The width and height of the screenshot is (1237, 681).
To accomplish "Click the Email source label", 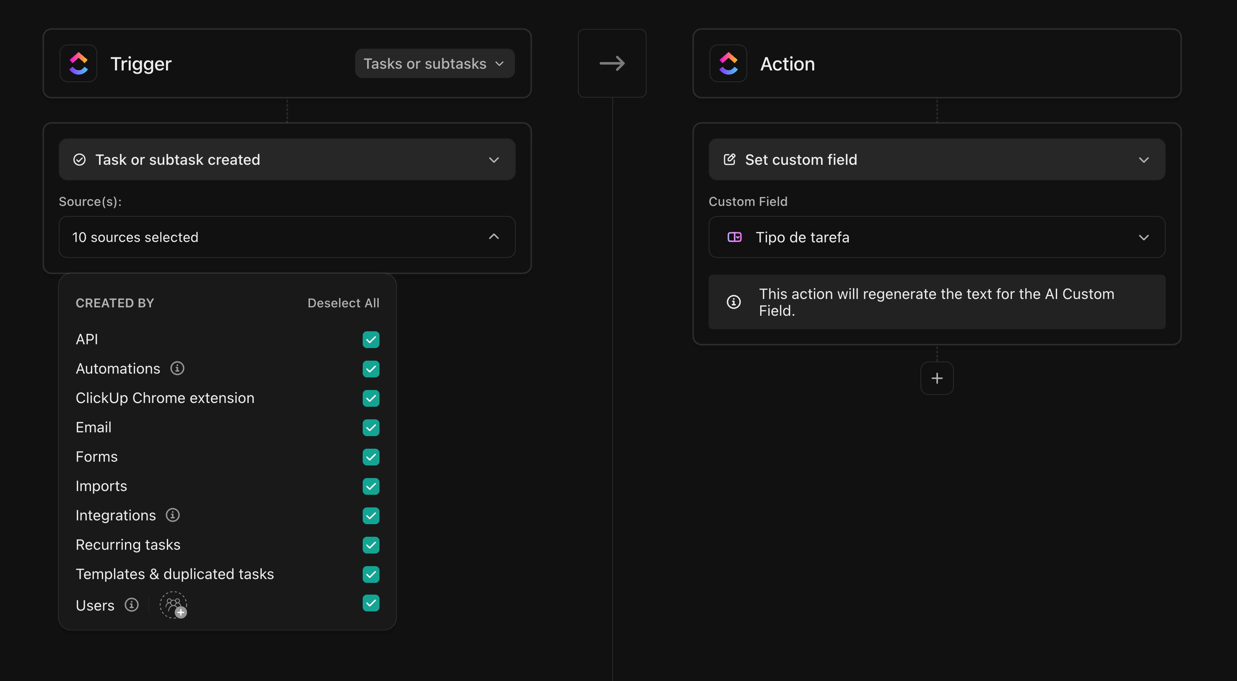I will point(94,427).
